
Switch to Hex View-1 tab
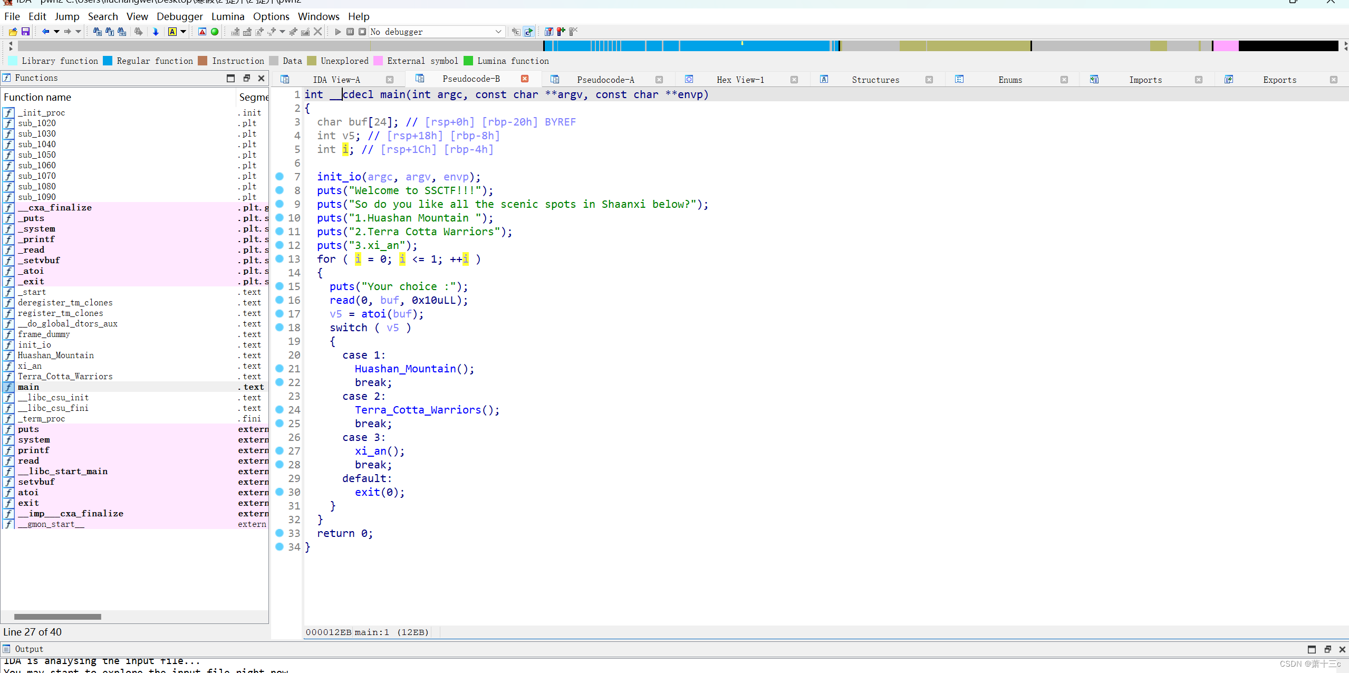pyautogui.click(x=739, y=80)
